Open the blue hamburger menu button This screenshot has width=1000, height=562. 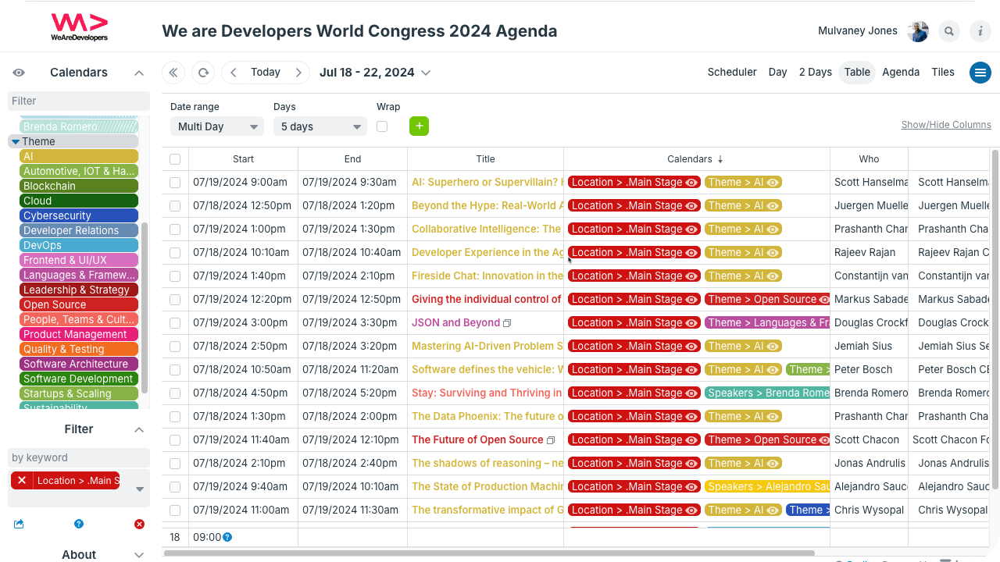(x=980, y=73)
